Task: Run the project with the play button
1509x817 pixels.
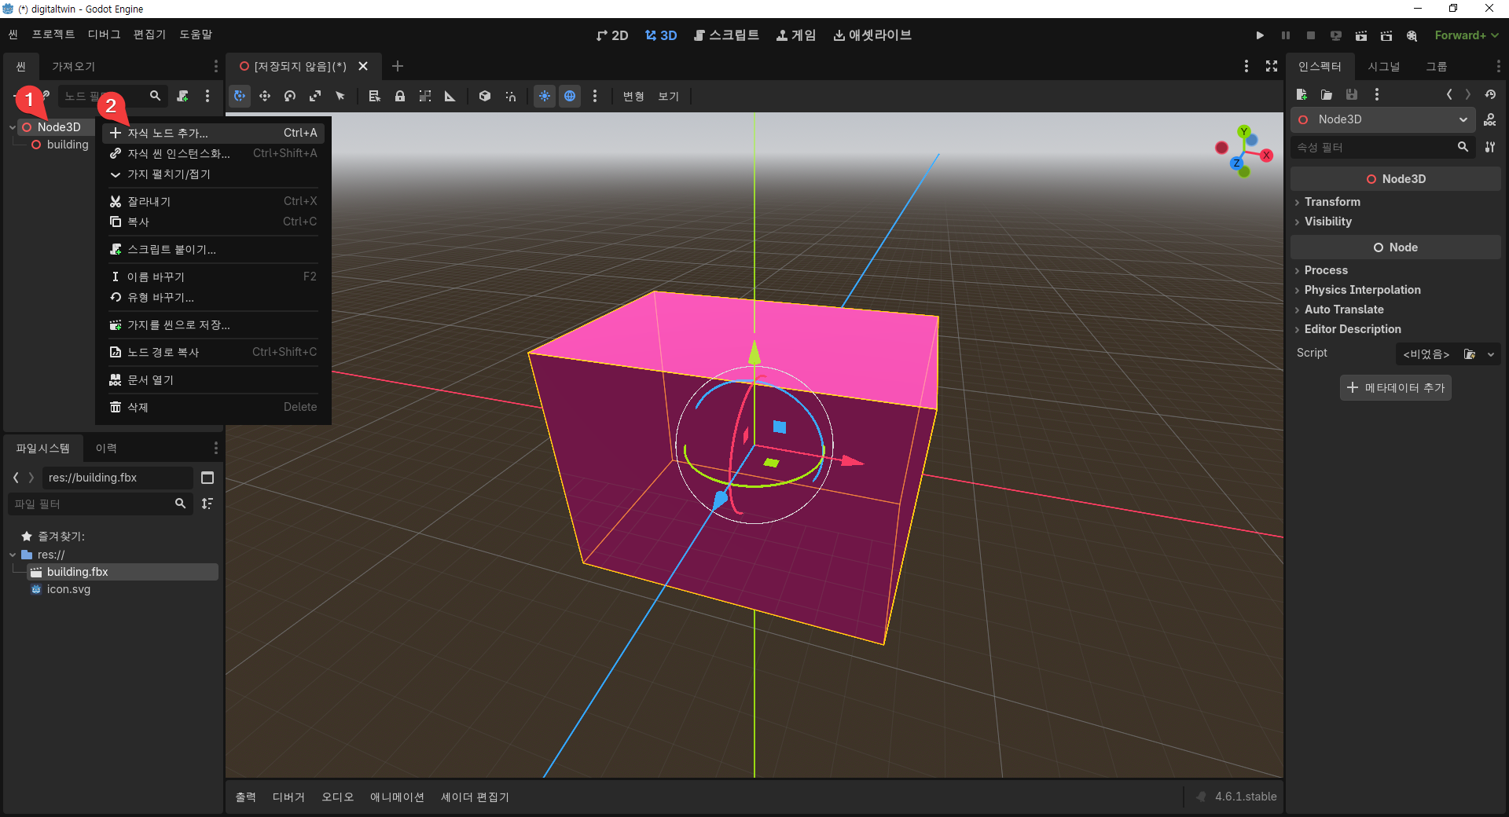Action: pos(1260,35)
